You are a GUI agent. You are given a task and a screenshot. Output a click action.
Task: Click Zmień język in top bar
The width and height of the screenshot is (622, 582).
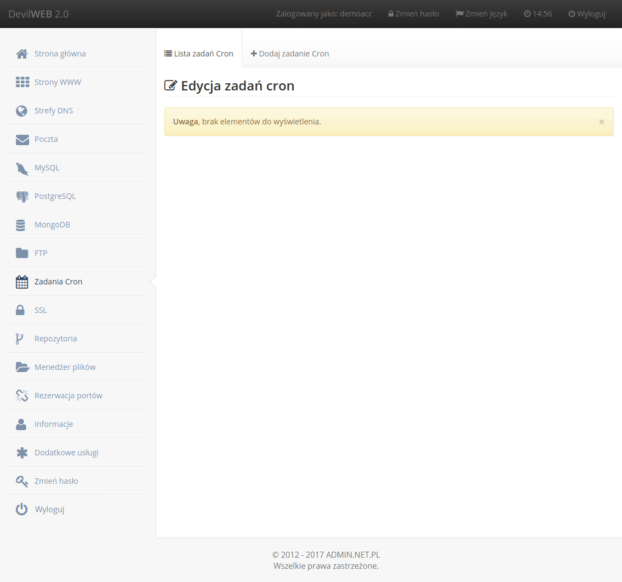481,14
